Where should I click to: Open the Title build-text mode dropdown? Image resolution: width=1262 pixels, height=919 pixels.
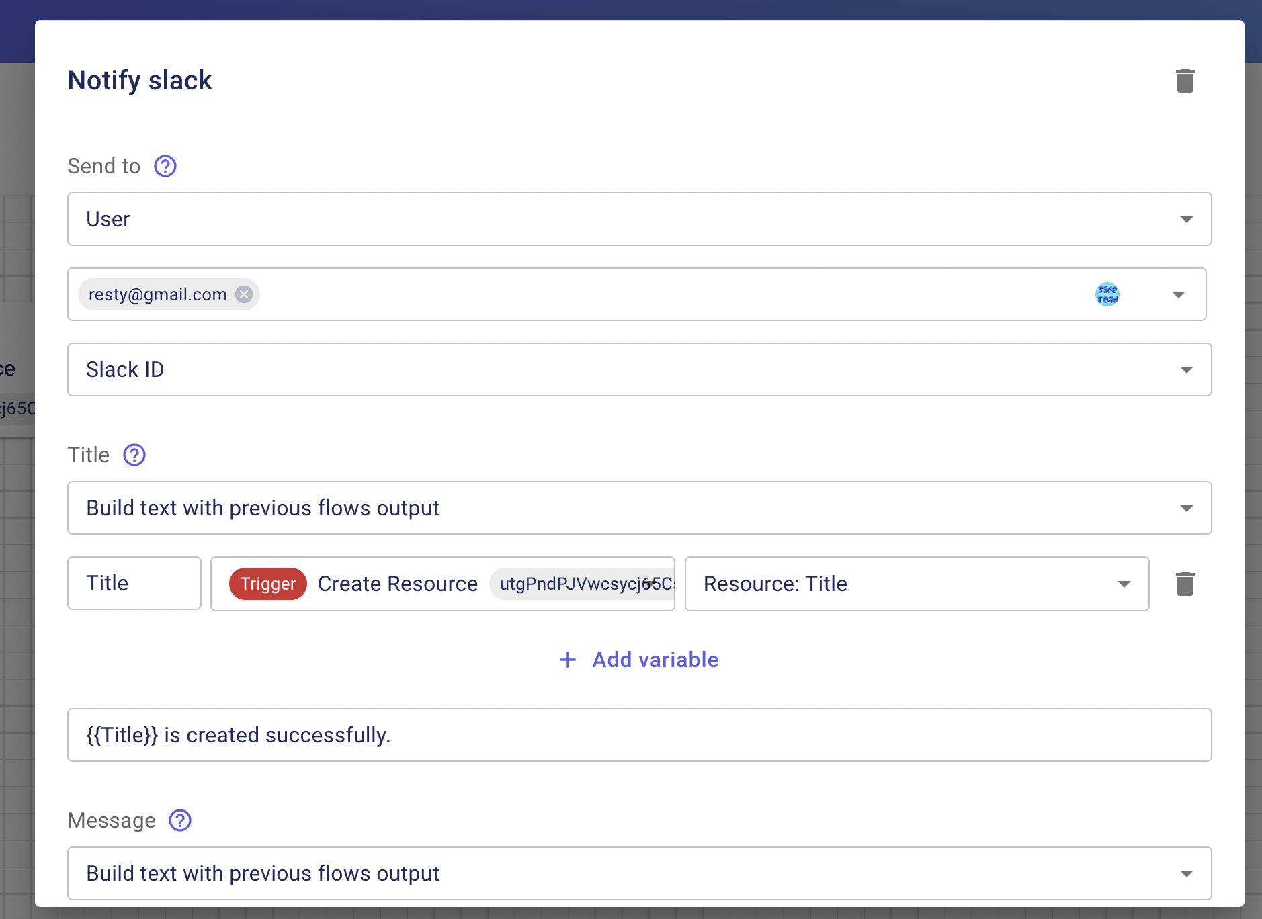coord(639,508)
